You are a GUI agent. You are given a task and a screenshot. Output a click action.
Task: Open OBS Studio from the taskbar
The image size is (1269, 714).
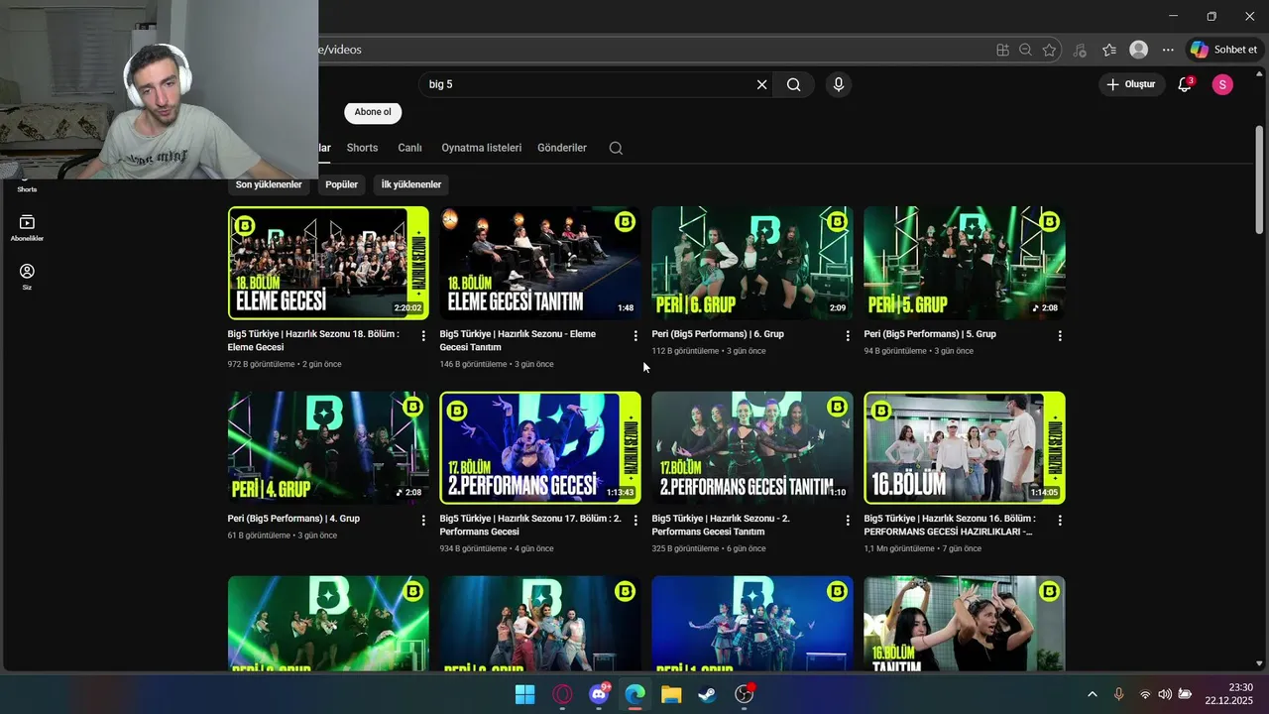click(744, 694)
